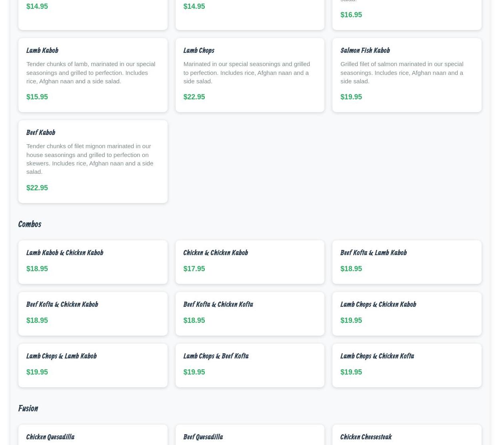
Task: Open the Lamb Kabob menu item
Action: (x=42, y=50)
